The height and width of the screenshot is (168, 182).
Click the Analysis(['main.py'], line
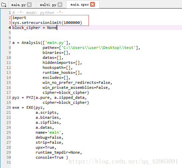(x=41, y=43)
